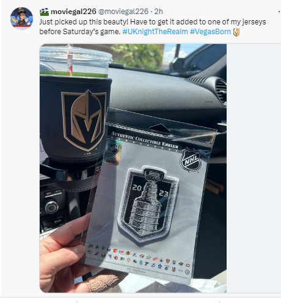Click the 'Authentic Collectible Emblem' header in the photo
281x303 pixels.
(x=145, y=140)
